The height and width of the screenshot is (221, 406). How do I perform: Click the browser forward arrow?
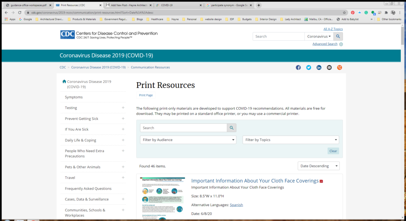tap(13, 12)
